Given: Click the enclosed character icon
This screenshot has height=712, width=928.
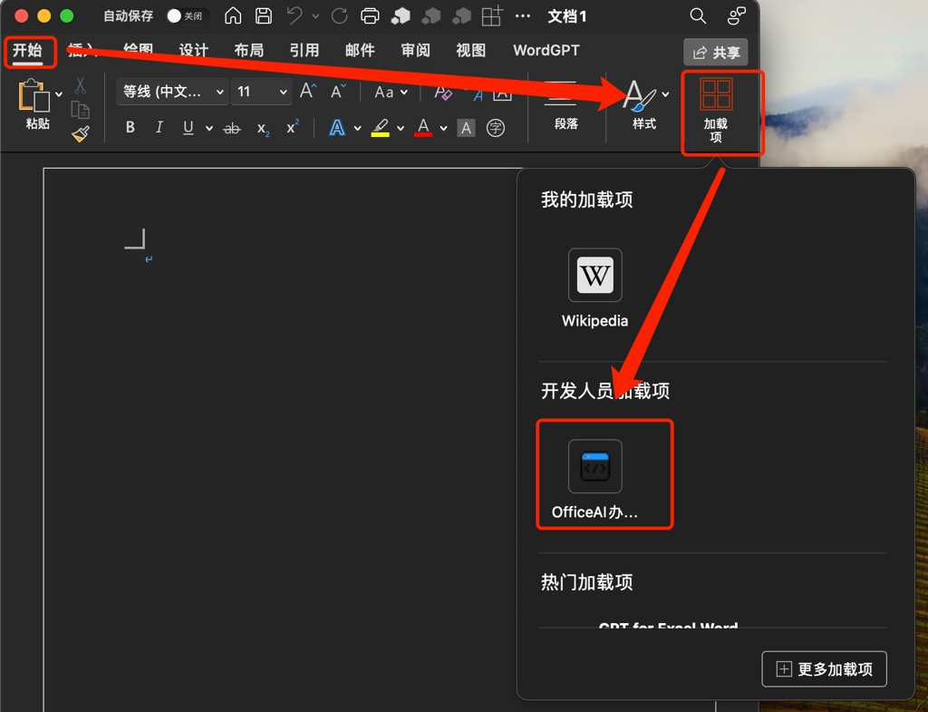Looking at the screenshot, I should 496,128.
